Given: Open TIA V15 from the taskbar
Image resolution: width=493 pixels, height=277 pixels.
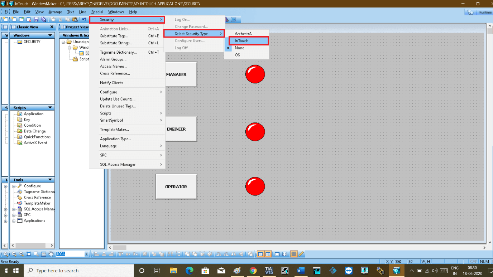Looking at the screenshot, I should point(269,271).
